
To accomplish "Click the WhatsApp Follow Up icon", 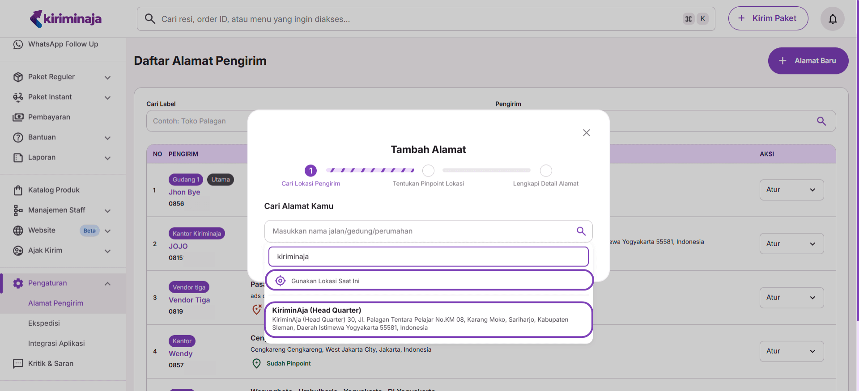I will [18, 44].
